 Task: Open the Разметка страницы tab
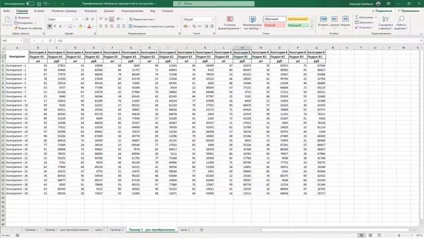64,11
